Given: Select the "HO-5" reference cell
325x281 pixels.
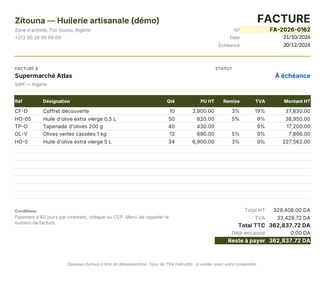Looking at the screenshot, I should (21, 142).
